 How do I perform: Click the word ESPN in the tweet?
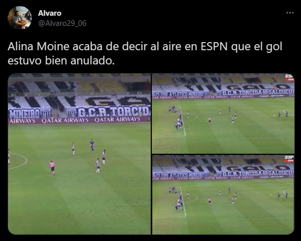point(214,47)
